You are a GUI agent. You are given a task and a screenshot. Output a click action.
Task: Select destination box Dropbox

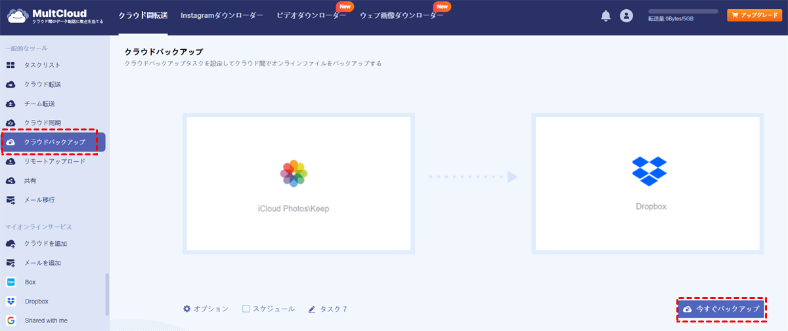[x=647, y=184]
